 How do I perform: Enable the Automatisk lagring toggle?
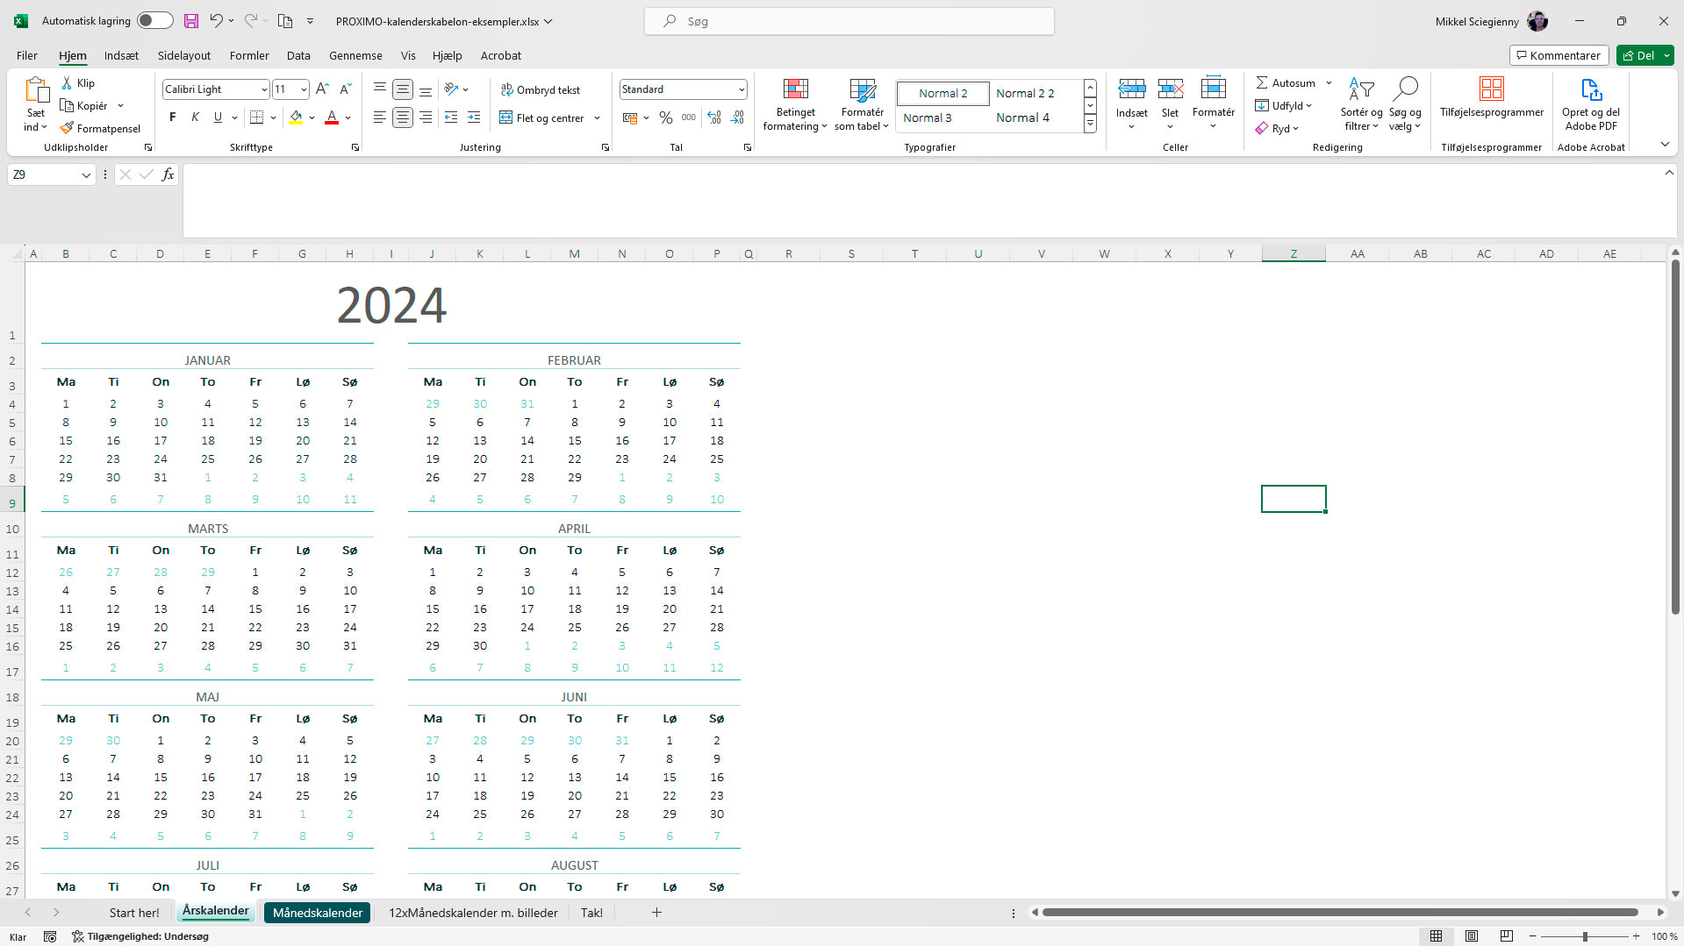[x=154, y=19]
